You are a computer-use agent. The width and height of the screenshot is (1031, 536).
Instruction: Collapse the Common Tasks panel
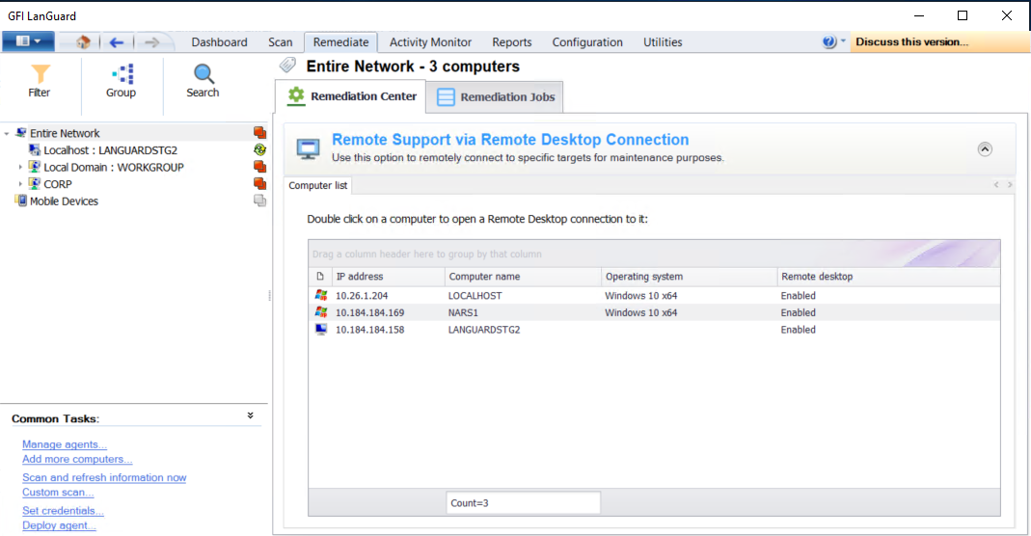click(251, 415)
